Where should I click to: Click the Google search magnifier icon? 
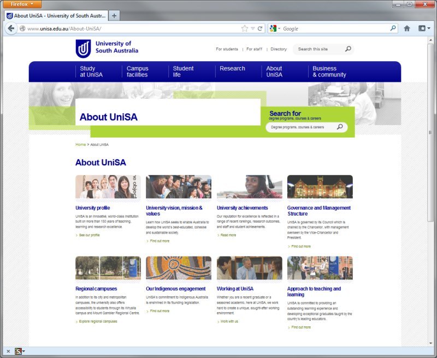(x=393, y=28)
